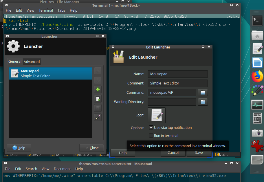This screenshot has height=182, width=264.
Task: Click the env WINEPREFIX line in Mousepad window
Action: click(115, 176)
